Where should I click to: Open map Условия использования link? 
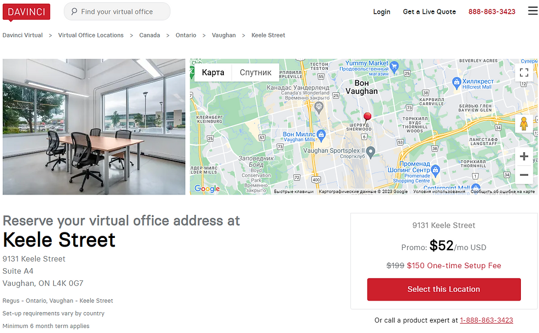439,192
